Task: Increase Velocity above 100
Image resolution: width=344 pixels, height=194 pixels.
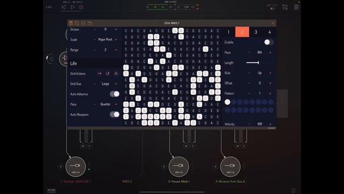Action: [270, 124]
